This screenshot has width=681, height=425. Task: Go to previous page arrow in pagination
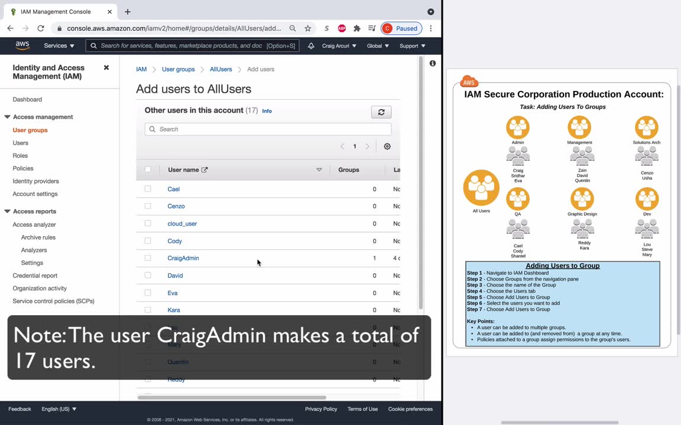(x=342, y=146)
